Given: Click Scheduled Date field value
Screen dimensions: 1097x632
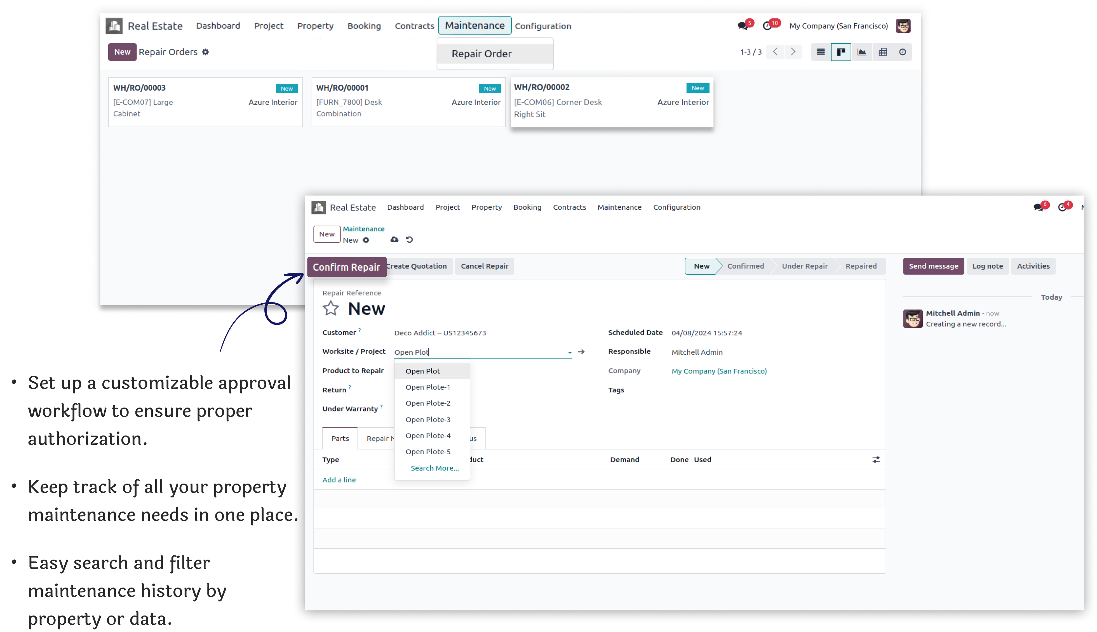Looking at the screenshot, I should point(706,333).
